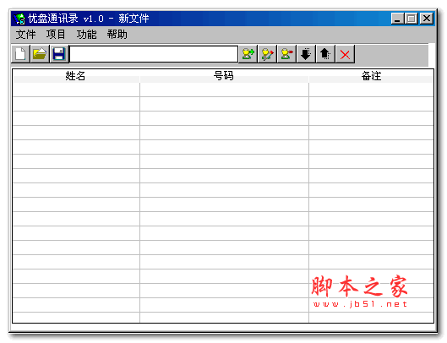Open the 项目 menu
This screenshot has width=447, height=343.
[56, 35]
